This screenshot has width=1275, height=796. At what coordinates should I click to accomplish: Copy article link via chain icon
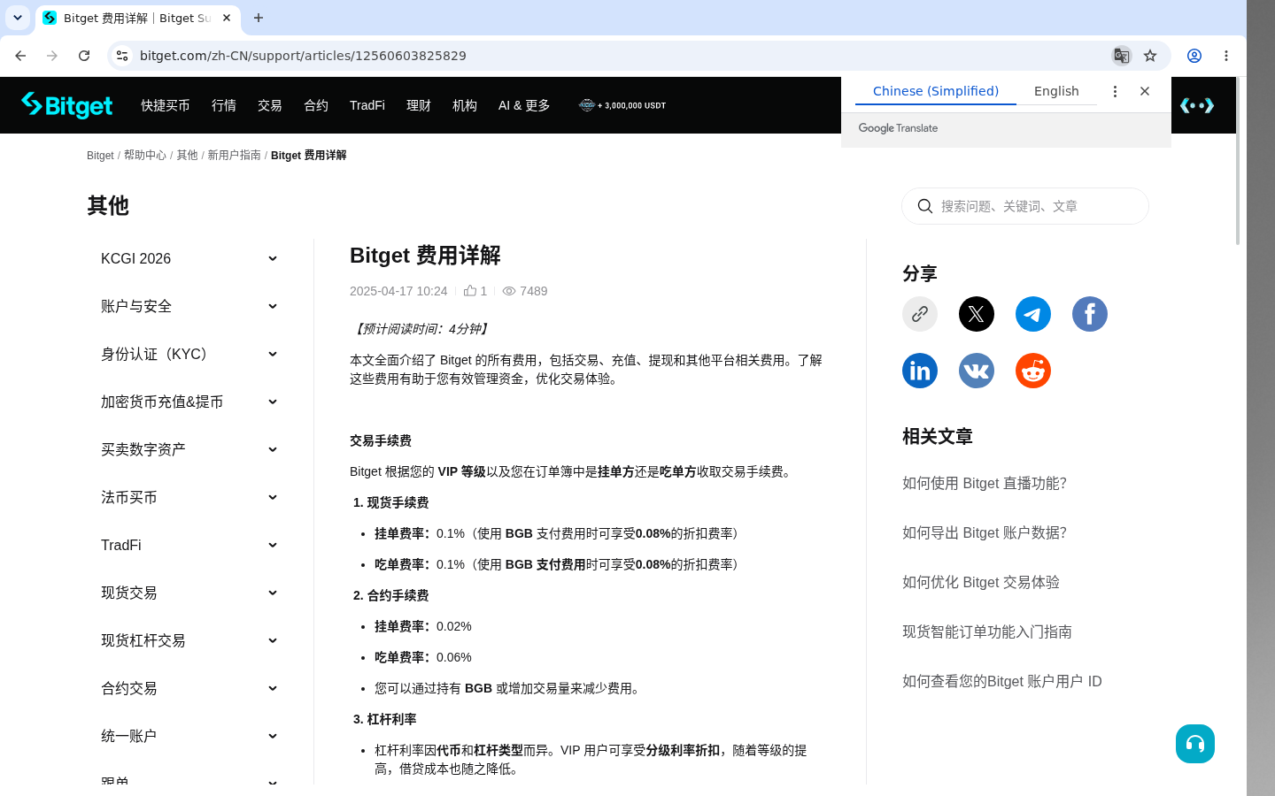pos(920,314)
